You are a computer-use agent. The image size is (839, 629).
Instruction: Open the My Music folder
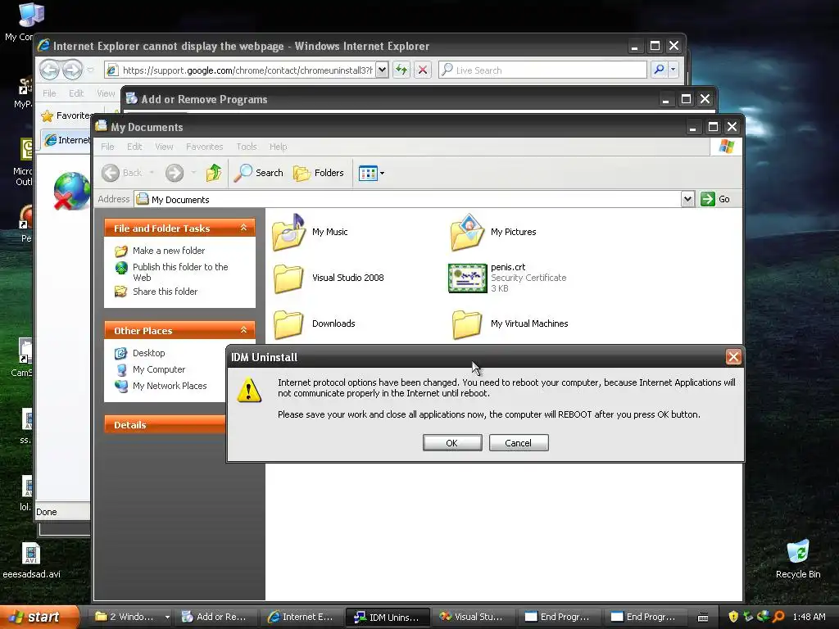[310, 232]
